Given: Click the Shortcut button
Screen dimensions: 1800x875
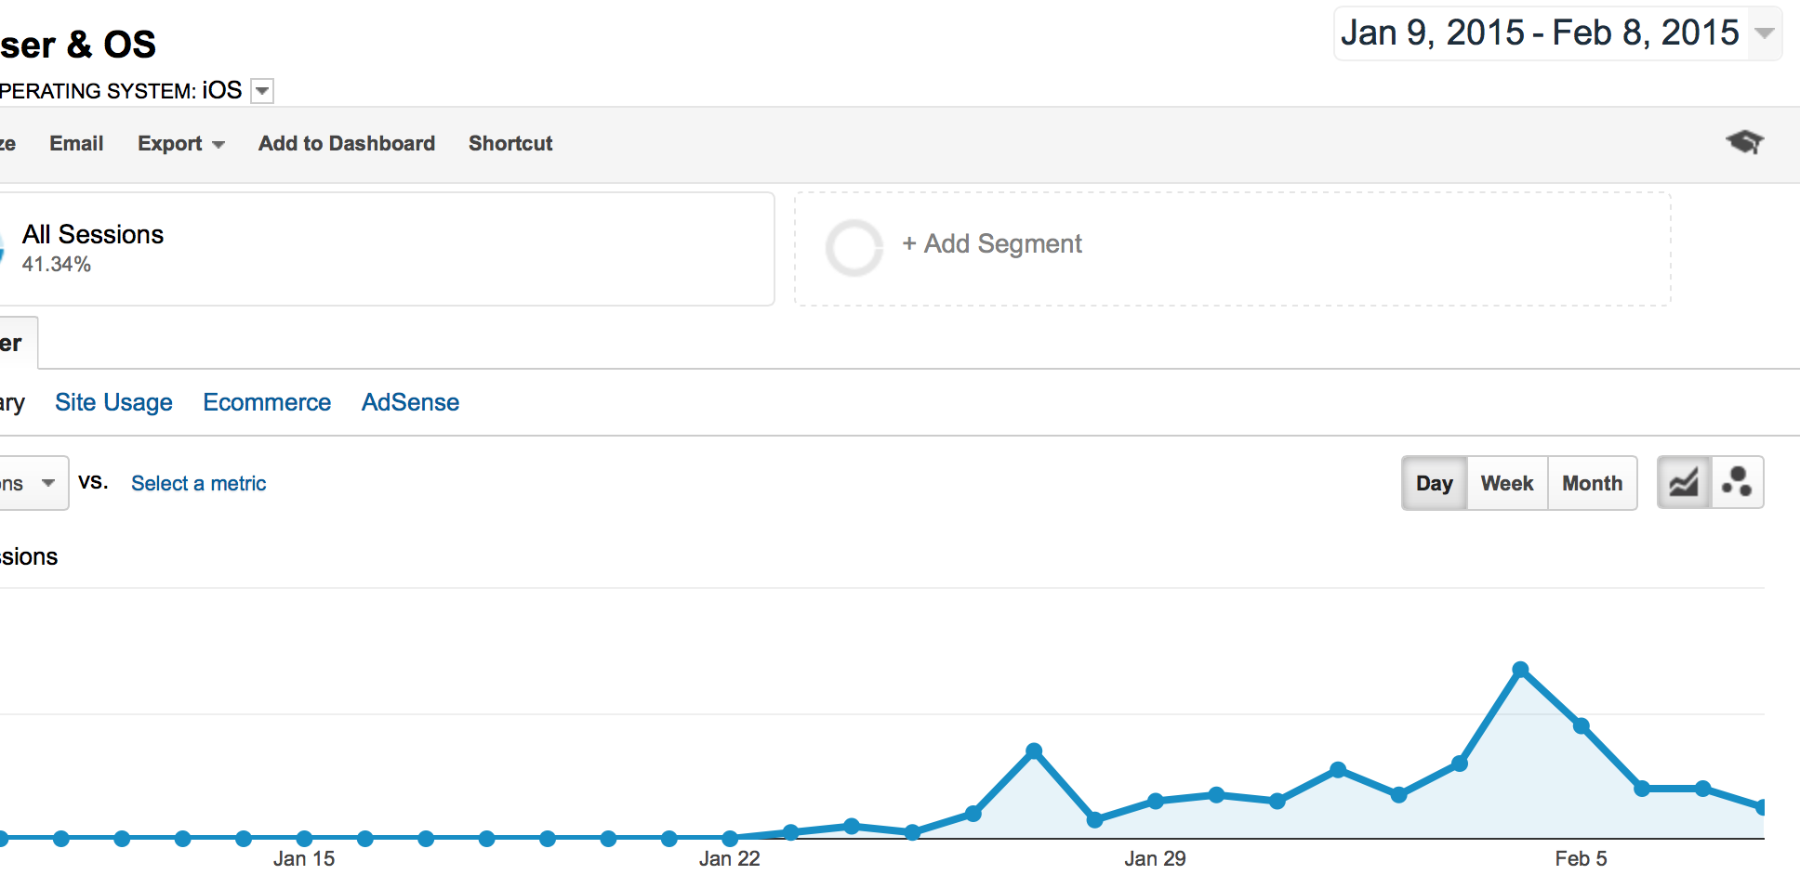Looking at the screenshot, I should coord(510,144).
